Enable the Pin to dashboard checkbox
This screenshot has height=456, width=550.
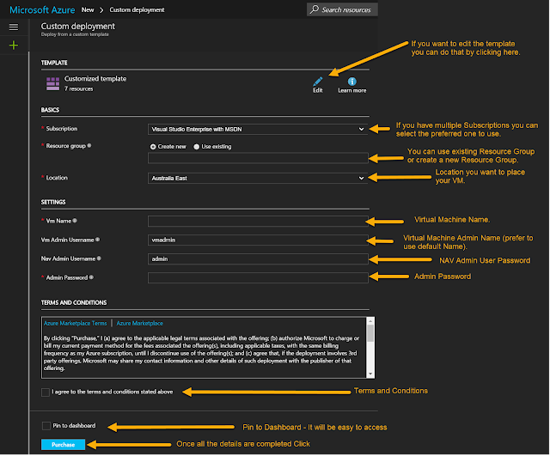45,425
